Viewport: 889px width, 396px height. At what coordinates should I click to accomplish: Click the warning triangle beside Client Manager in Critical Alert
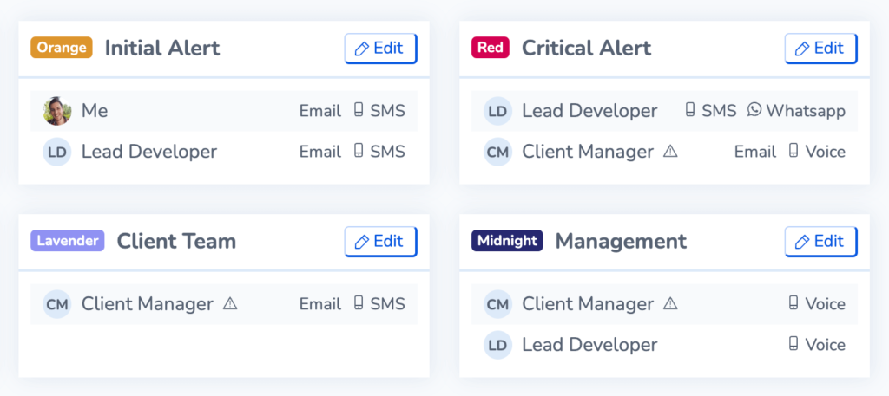point(670,151)
